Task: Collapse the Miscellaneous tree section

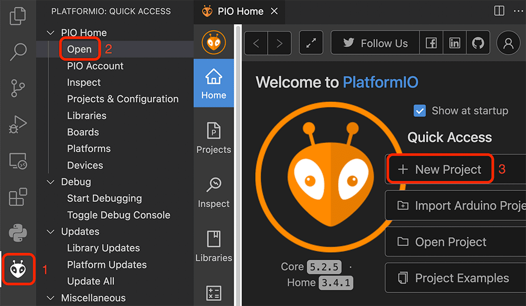Action: pos(50,298)
